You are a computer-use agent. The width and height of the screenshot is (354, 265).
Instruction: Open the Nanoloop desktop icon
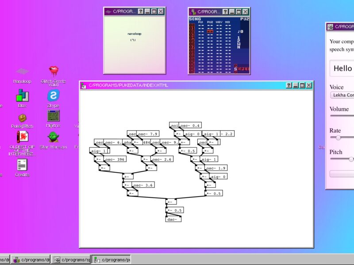22,72
